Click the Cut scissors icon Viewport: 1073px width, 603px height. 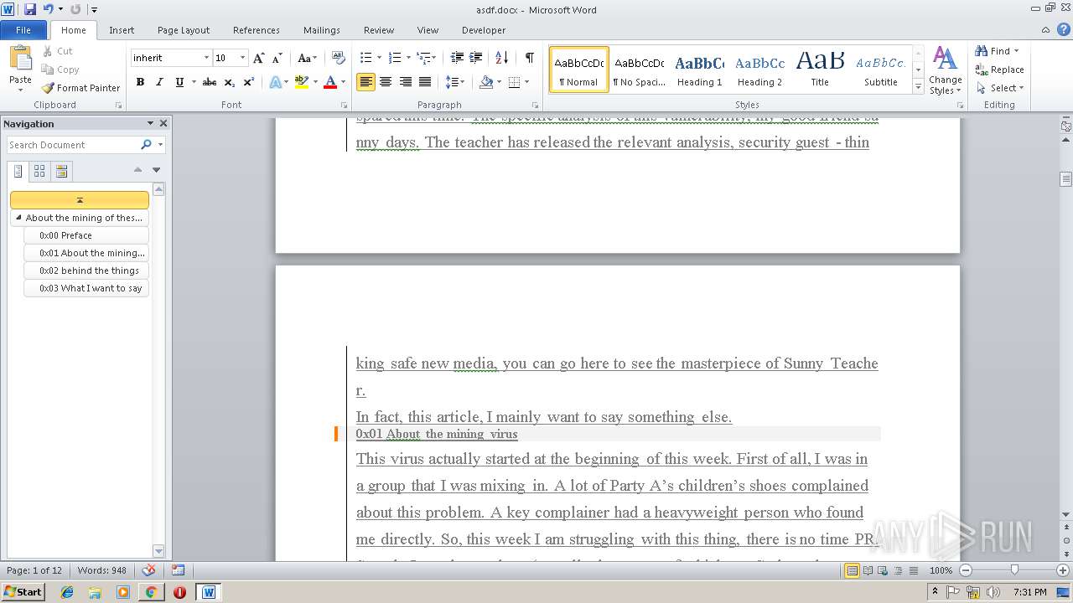pyautogui.click(x=47, y=51)
